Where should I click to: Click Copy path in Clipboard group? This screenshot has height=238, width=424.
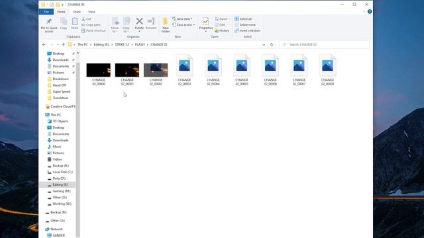pos(91,25)
